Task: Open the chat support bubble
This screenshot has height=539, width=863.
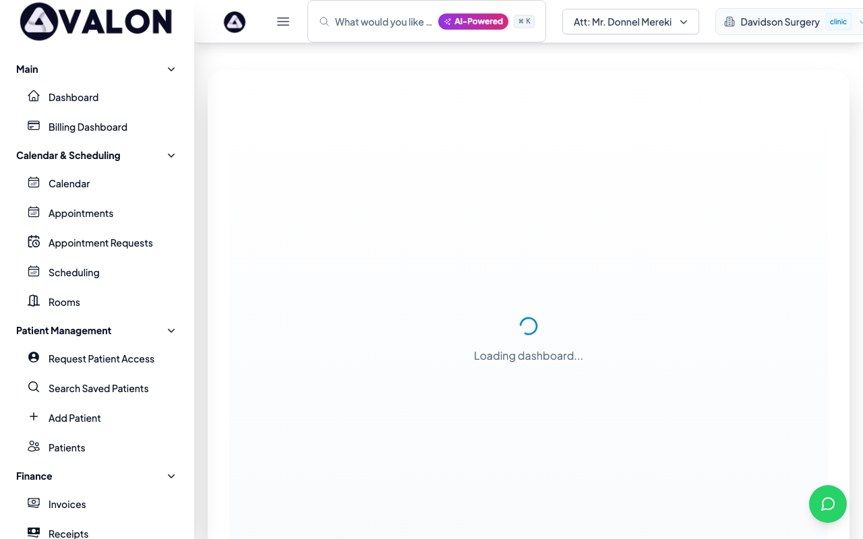Action: pyautogui.click(x=828, y=504)
